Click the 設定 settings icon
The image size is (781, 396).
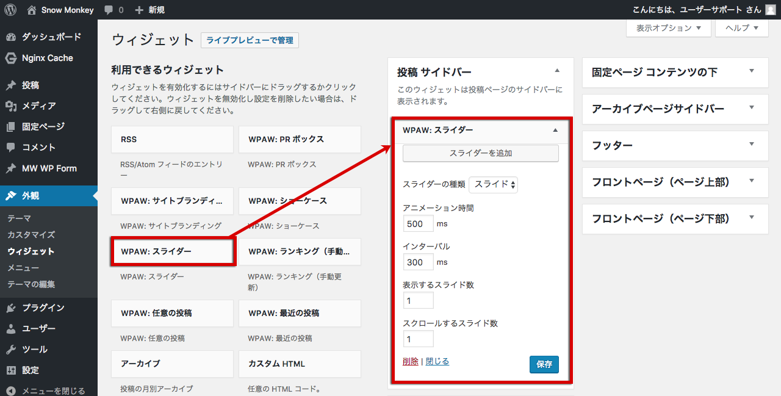[11, 370]
